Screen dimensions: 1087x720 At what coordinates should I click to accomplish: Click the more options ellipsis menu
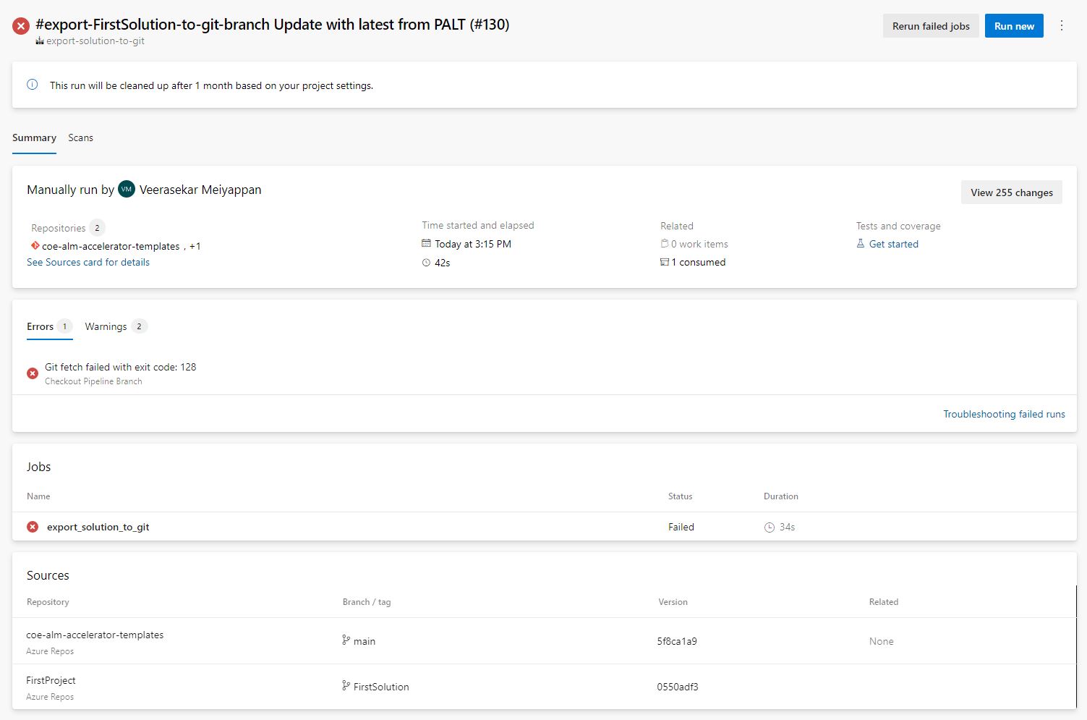[1062, 25]
